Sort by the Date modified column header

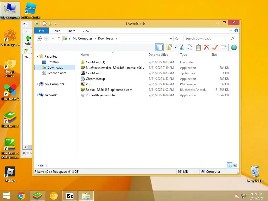(x=163, y=55)
